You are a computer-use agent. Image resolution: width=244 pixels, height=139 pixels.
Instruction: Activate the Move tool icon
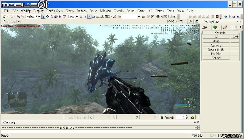(48, 16)
